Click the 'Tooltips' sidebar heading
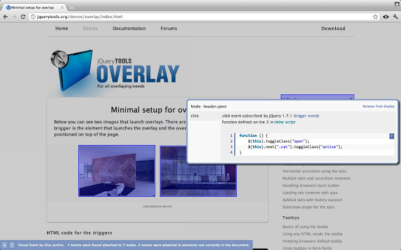The width and height of the screenshot is (401, 250). pos(291,217)
